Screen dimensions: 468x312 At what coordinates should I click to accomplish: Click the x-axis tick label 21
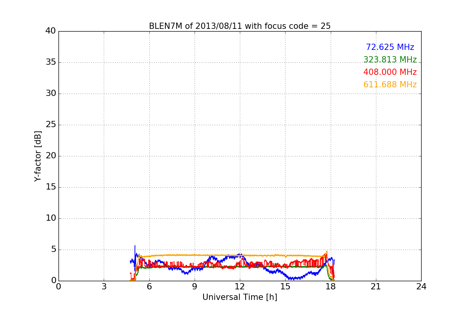(x=376, y=287)
